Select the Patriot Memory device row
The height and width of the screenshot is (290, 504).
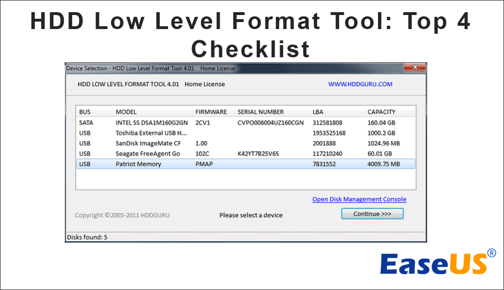[245, 164]
